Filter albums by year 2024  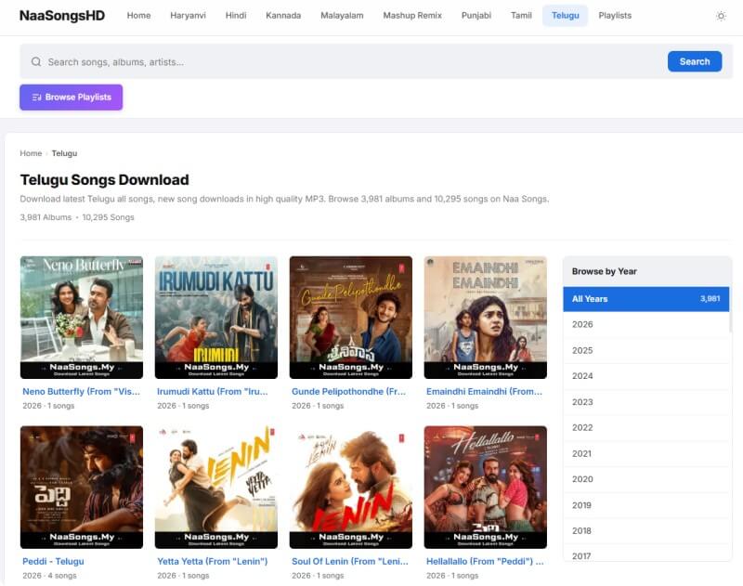point(645,376)
